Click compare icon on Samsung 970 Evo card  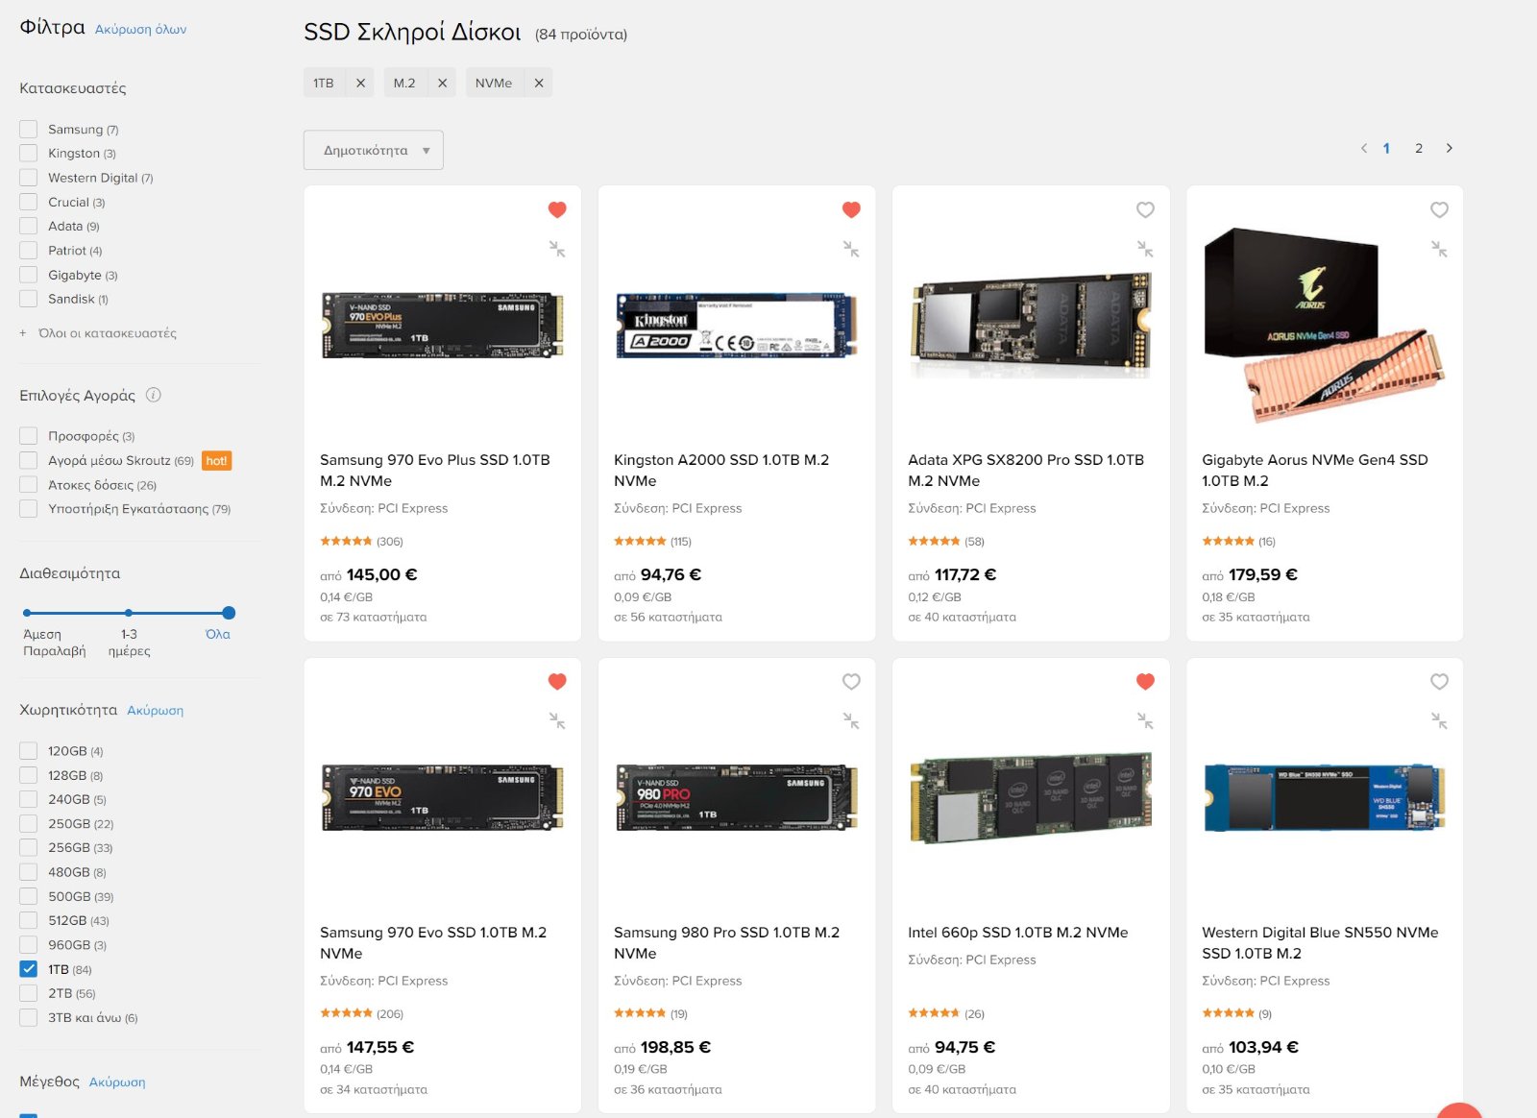click(x=557, y=720)
